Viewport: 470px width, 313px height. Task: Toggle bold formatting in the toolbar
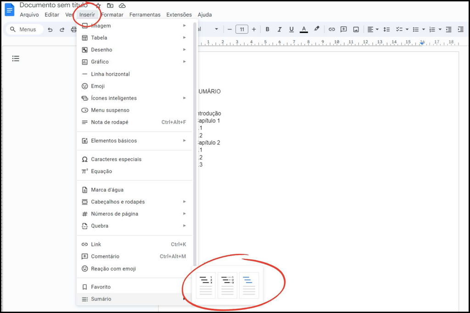coord(268,29)
